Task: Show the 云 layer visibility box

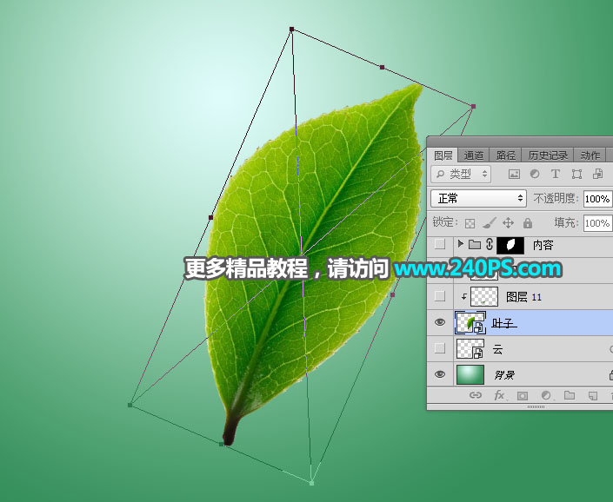Action: (x=440, y=349)
